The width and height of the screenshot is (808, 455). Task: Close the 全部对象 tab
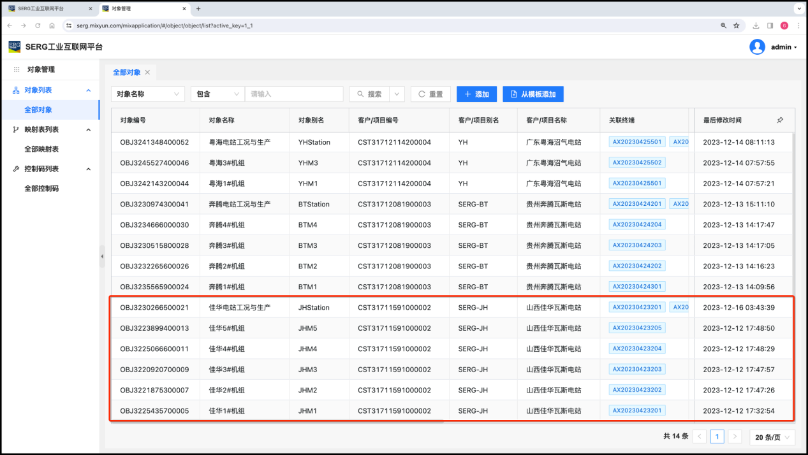147,73
